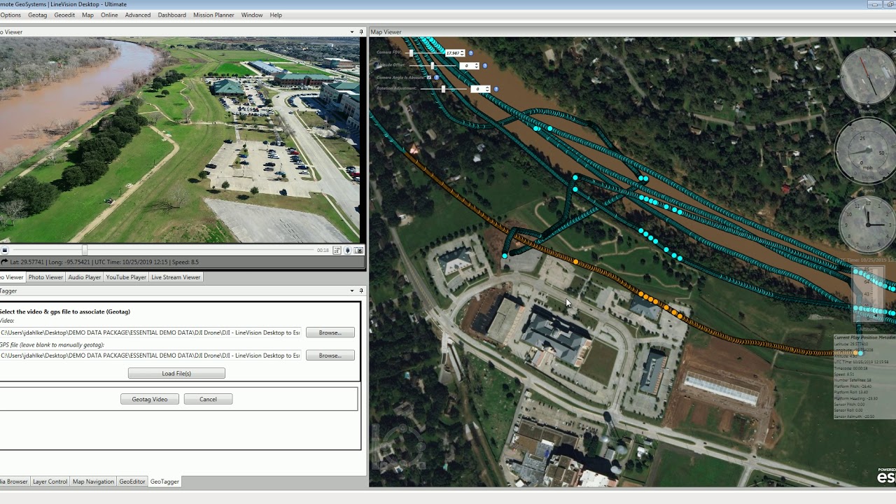Click the video timeline scrubber handle

click(85, 250)
